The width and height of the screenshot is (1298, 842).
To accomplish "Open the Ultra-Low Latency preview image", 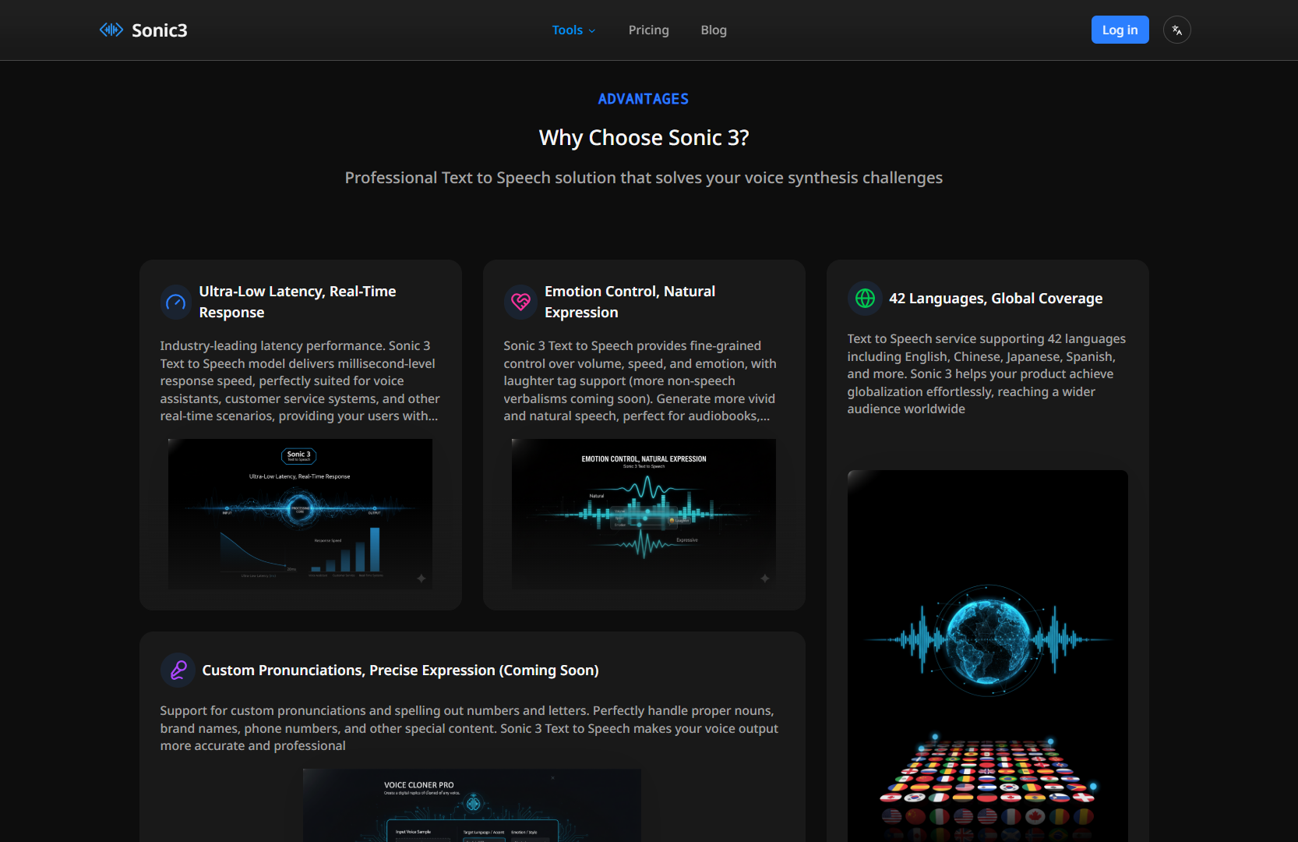I will point(300,514).
